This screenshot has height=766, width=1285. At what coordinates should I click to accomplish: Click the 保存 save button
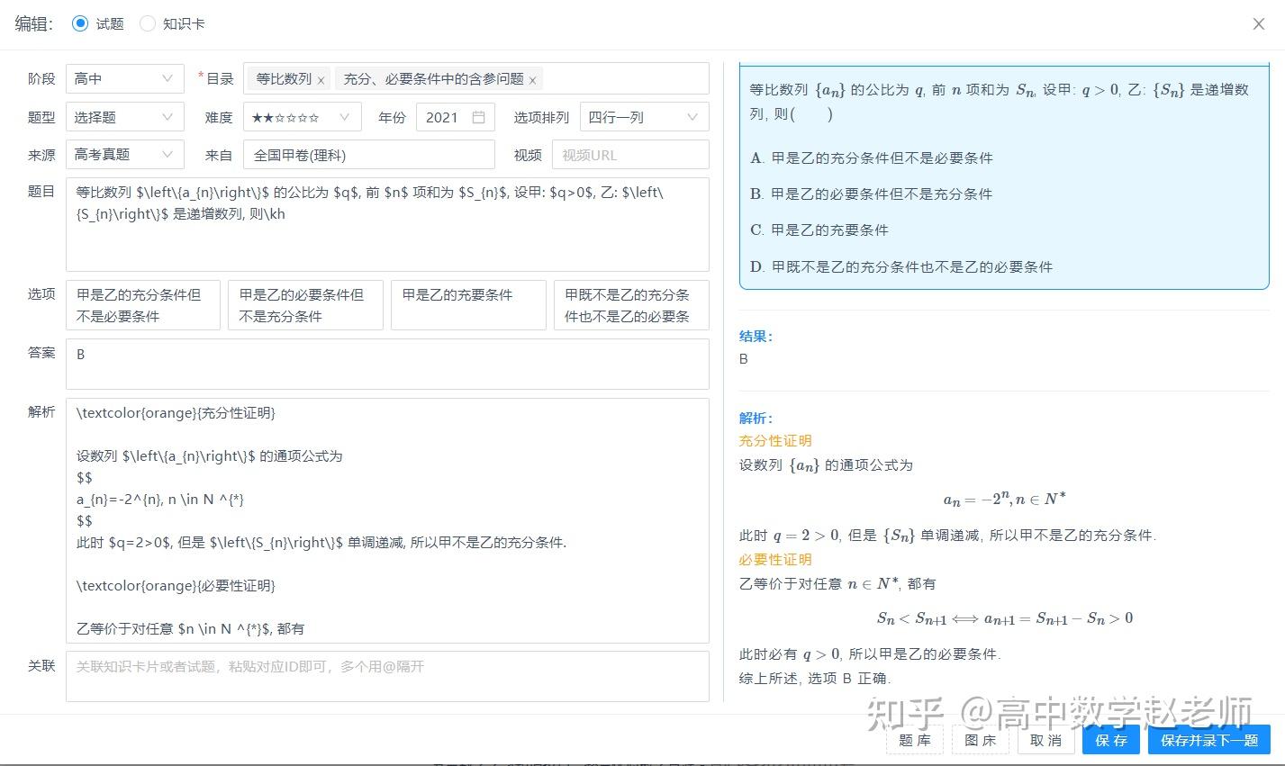[x=1110, y=740]
